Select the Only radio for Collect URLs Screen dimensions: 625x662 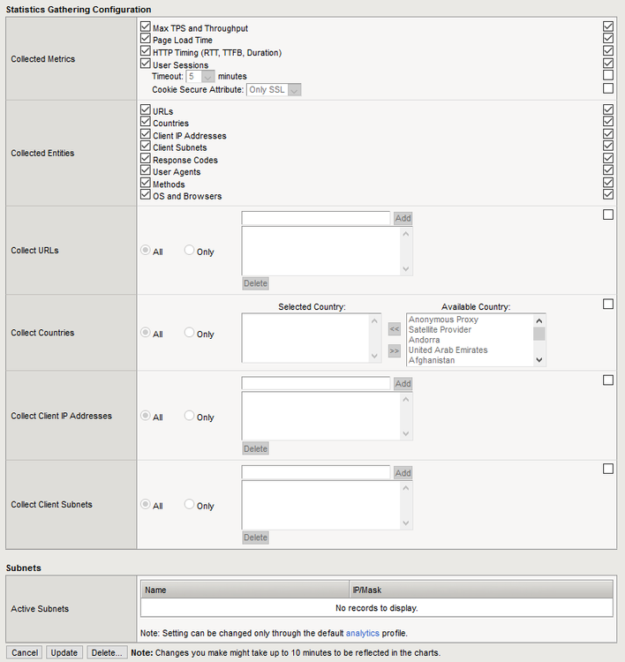[189, 251]
